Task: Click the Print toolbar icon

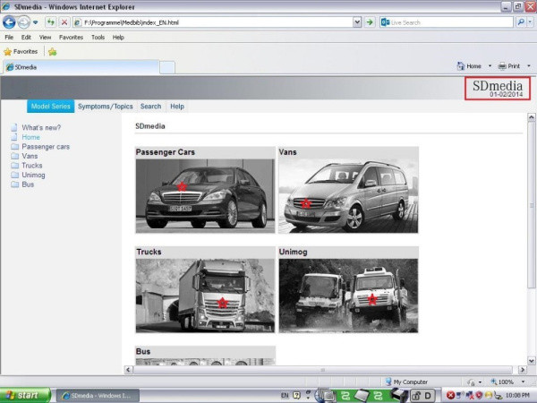Action: (509, 66)
